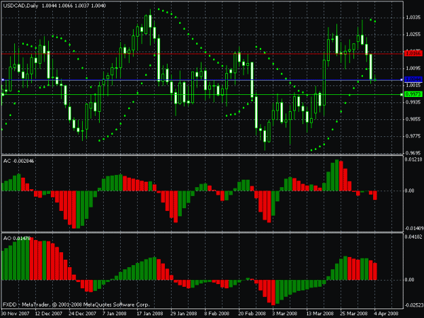The image size is (424, 318).
Task: Click the 1.0335 price axis value
Action: pos(413,18)
